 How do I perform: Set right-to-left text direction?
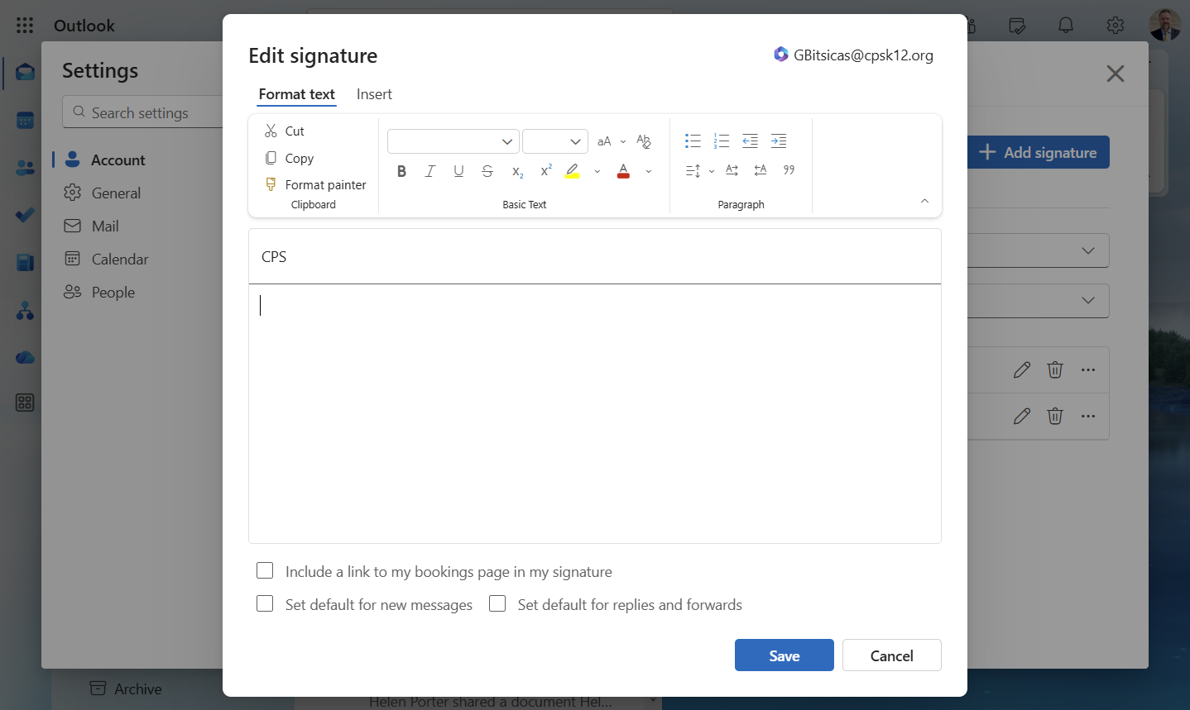(x=761, y=170)
